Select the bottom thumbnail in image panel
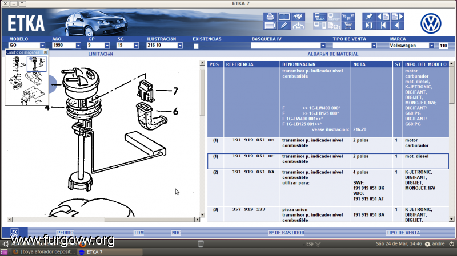The image size is (457, 256). pos(33,95)
